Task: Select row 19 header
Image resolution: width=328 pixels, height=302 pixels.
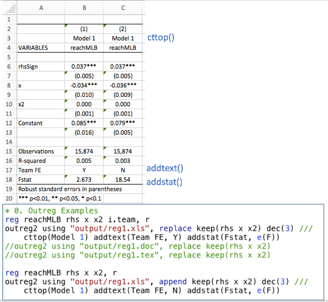Action: click(9, 189)
